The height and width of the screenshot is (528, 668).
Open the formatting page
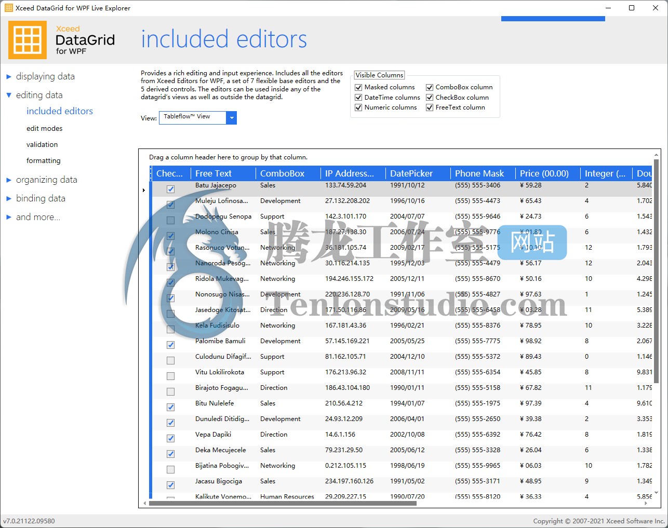[44, 160]
